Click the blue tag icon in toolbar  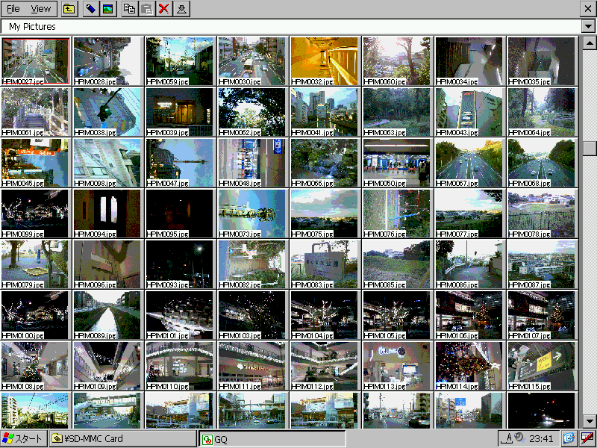coord(90,9)
